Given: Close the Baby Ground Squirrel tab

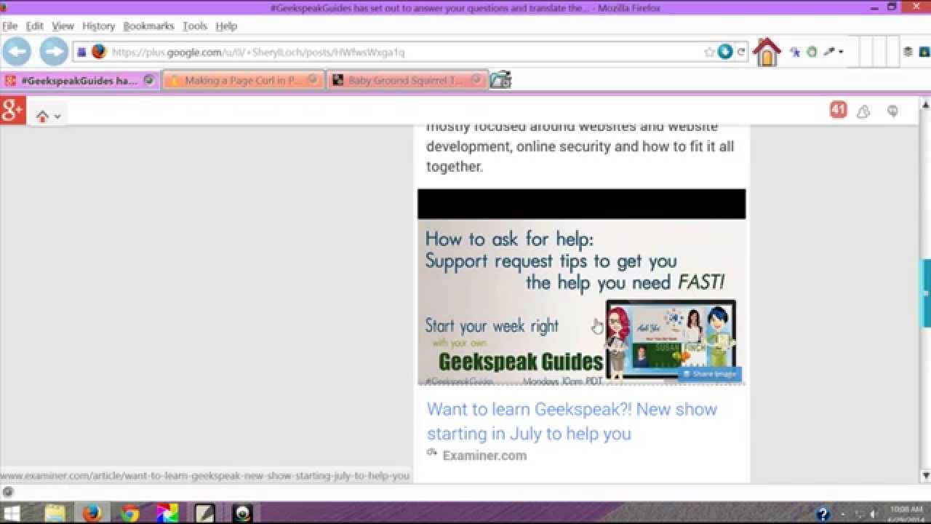Looking at the screenshot, I should point(476,80).
